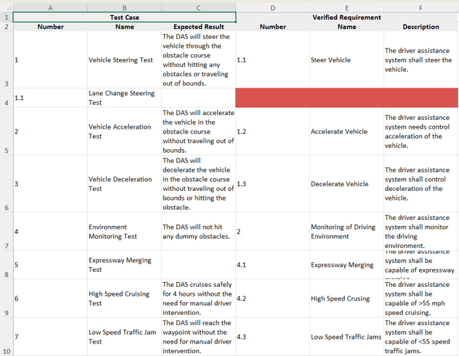Viewport: 459px width, 356px height.
Task: Select the 'Low Speed Traffic Jams' cell
Action: [x=347, y=337]
